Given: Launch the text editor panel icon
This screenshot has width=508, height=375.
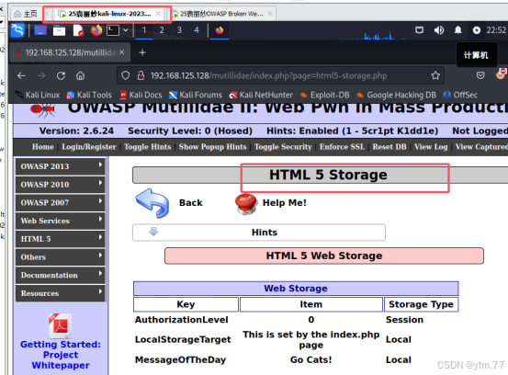Looking at the screenshot, I should click(78, 31).
